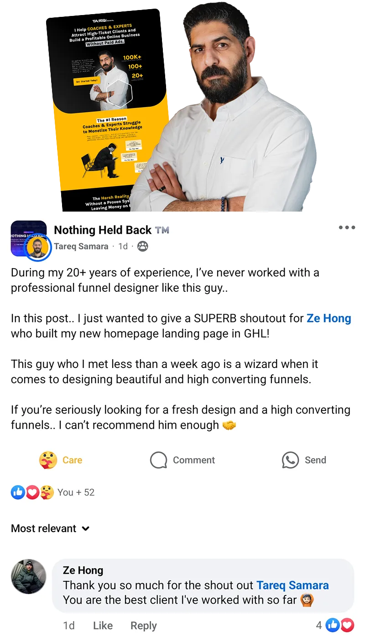365x642 pixels.
Task: Click the red heart reaction icon by You + 52
Action: pos(32,492)
